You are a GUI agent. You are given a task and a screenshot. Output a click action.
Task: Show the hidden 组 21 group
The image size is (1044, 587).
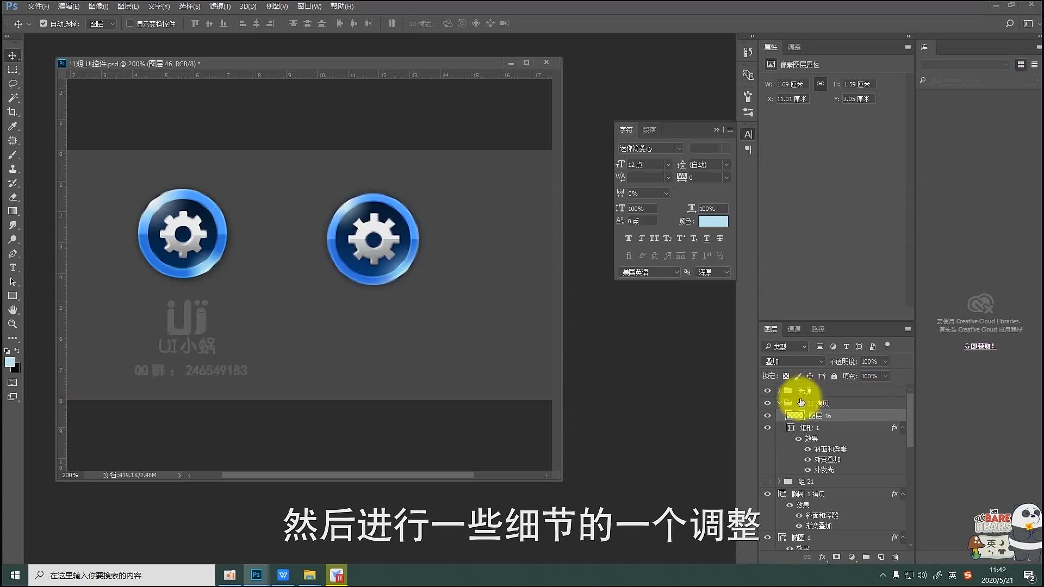[767, 482]
